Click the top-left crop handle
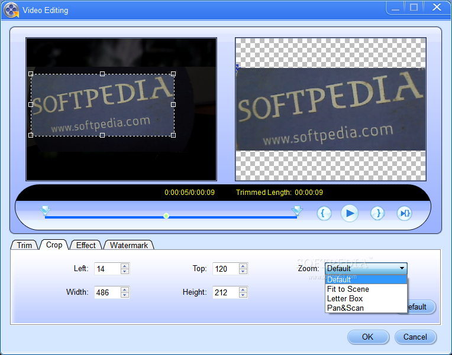This screenshot has width=452, height=355. [31, 74]
